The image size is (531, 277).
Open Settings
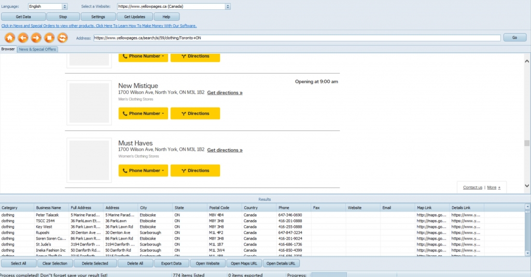click(x=98, y=17)
